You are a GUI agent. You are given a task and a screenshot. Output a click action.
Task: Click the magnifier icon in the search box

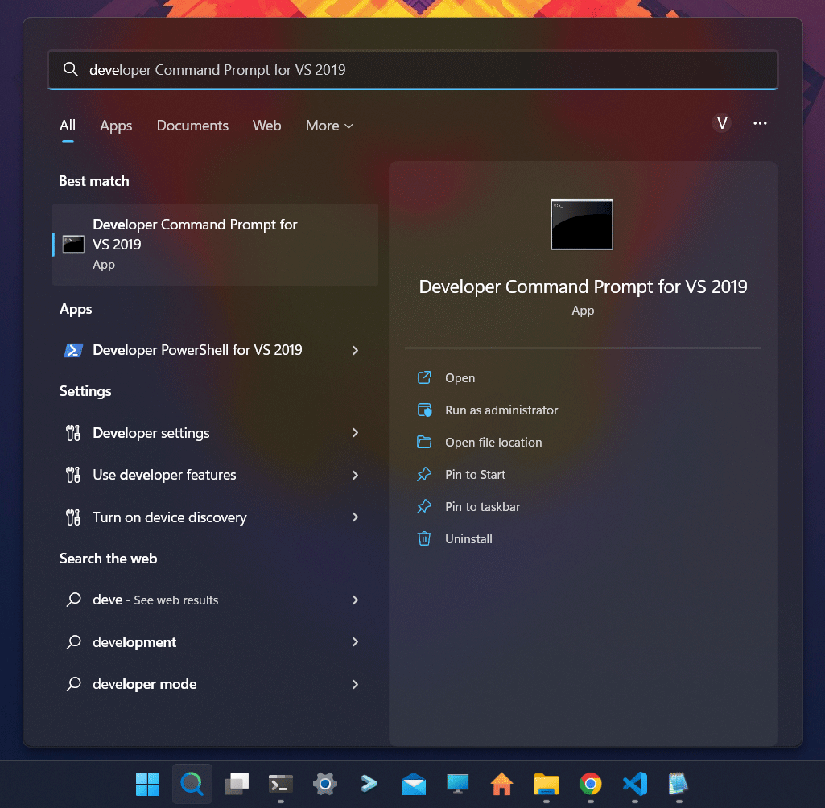click(71, 69)
